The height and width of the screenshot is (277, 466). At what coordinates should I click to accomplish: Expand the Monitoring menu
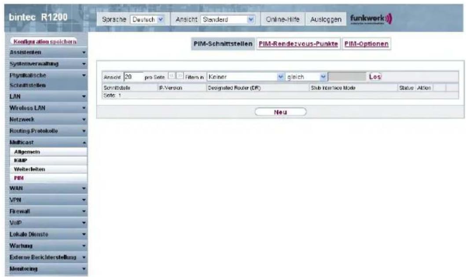tap(48, 269)
